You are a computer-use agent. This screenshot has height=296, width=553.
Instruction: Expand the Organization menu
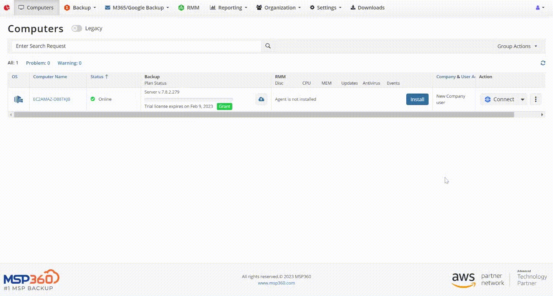[x=278, y=8]
